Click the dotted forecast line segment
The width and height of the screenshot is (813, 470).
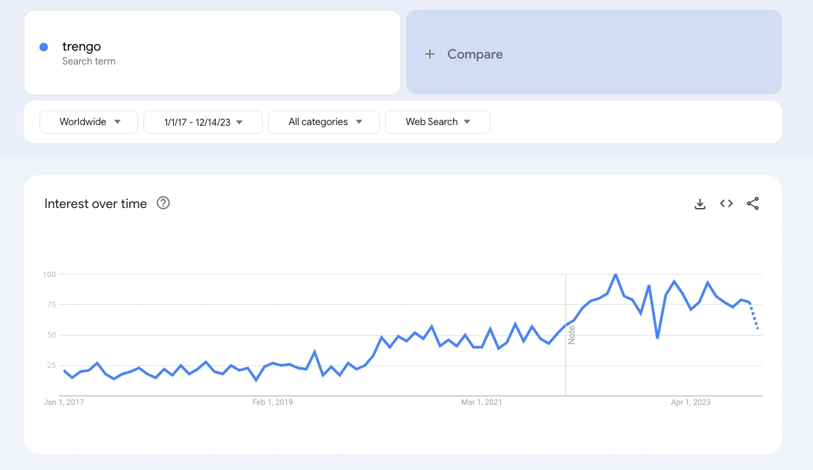point(754,315)
